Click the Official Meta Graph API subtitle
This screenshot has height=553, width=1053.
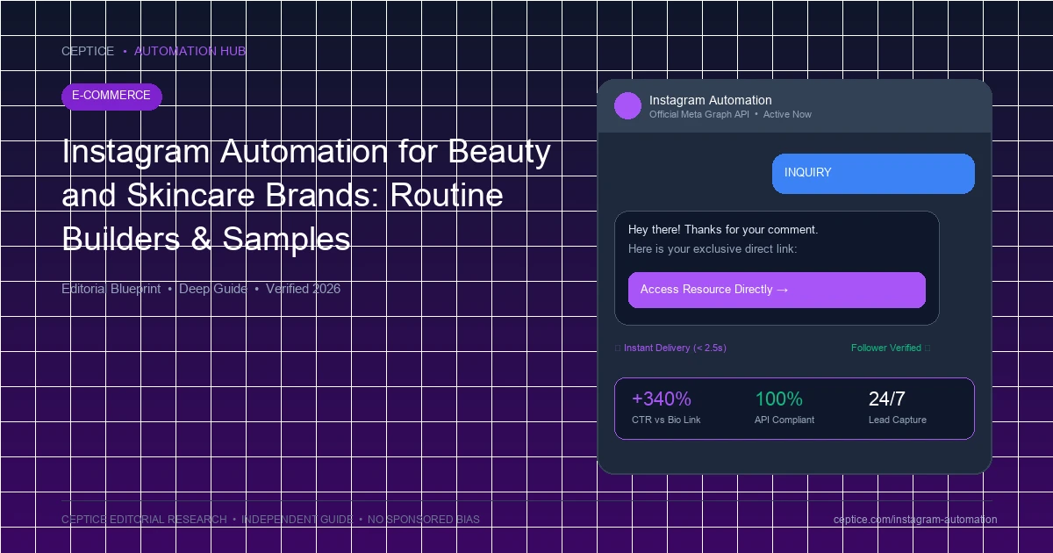tap(699, 115)
